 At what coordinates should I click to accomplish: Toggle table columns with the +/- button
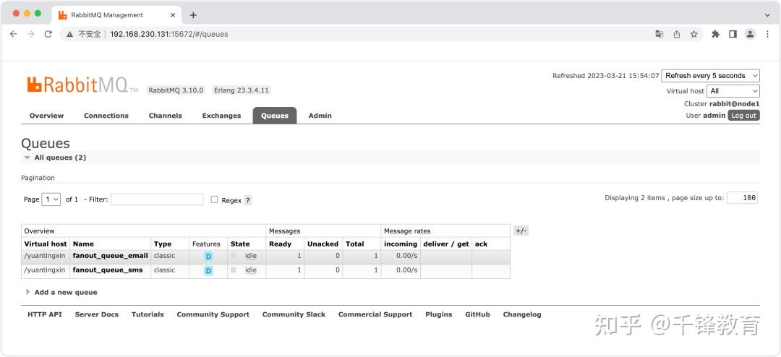(x=521, y=231)
